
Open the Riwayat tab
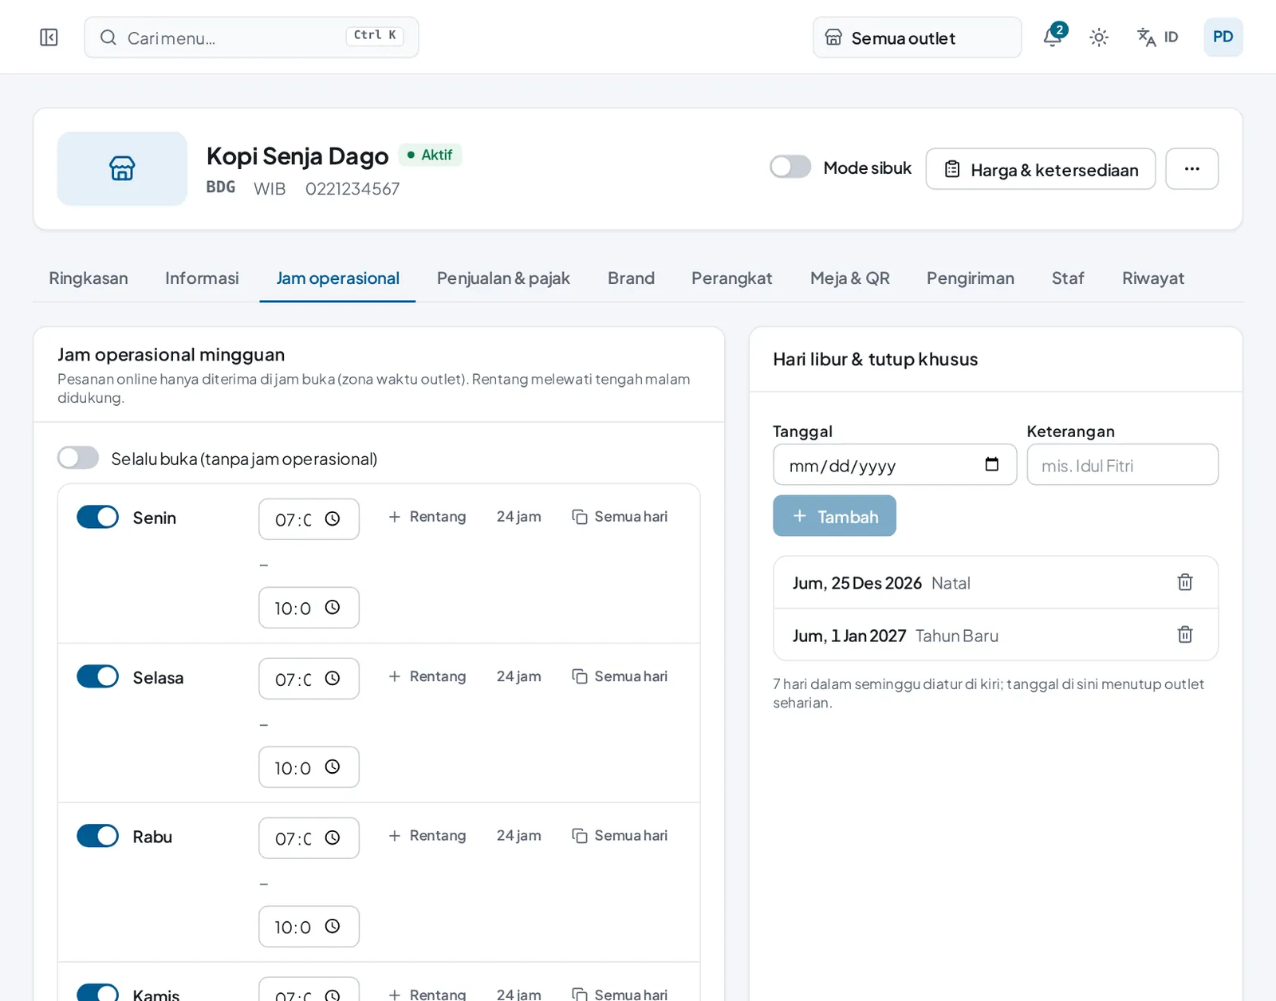[x=1153, y=278]
